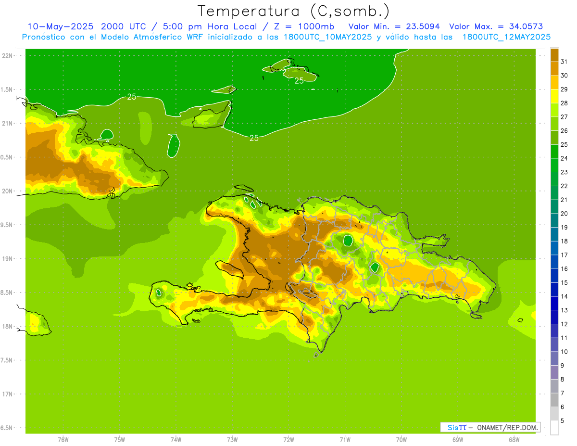Click the green cool spot near 71W, 19.3N
Image resolution: width=577 pixels, height=446 pixels.
point(349,240)
